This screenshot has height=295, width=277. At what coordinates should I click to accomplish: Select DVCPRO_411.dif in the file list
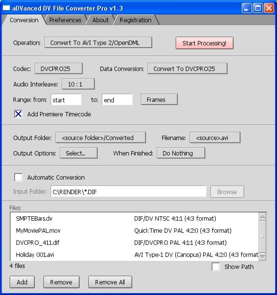click(38, 242)
